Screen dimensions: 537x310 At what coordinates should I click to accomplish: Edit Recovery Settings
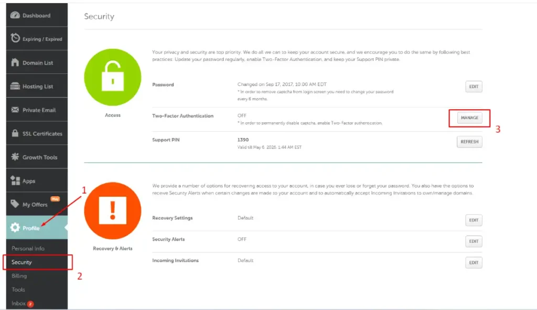(x=474, y=220)
